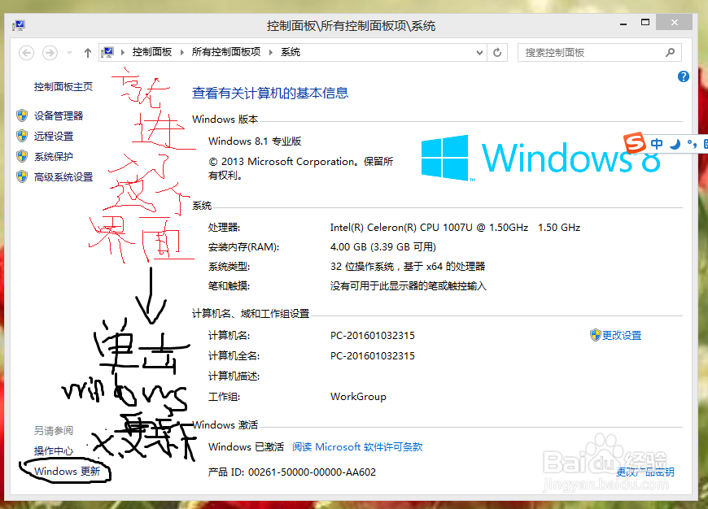
Task: Click the computer icon in address bar
Action: [108, 52]
